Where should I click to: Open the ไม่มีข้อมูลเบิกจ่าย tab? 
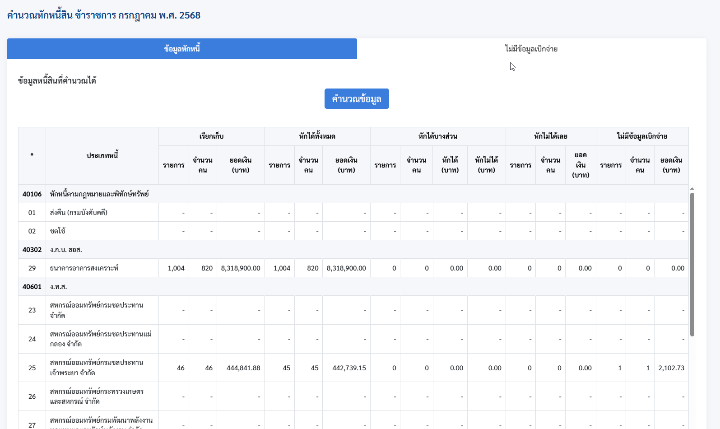pyautogui.click(x=531, y=49)
